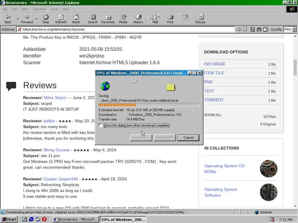Click the Open Folder button in dialog
Image resolution: width=298 pixels, height=223 pixels.
(165, 138)
